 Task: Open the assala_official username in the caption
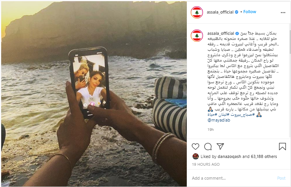point(220,33)
